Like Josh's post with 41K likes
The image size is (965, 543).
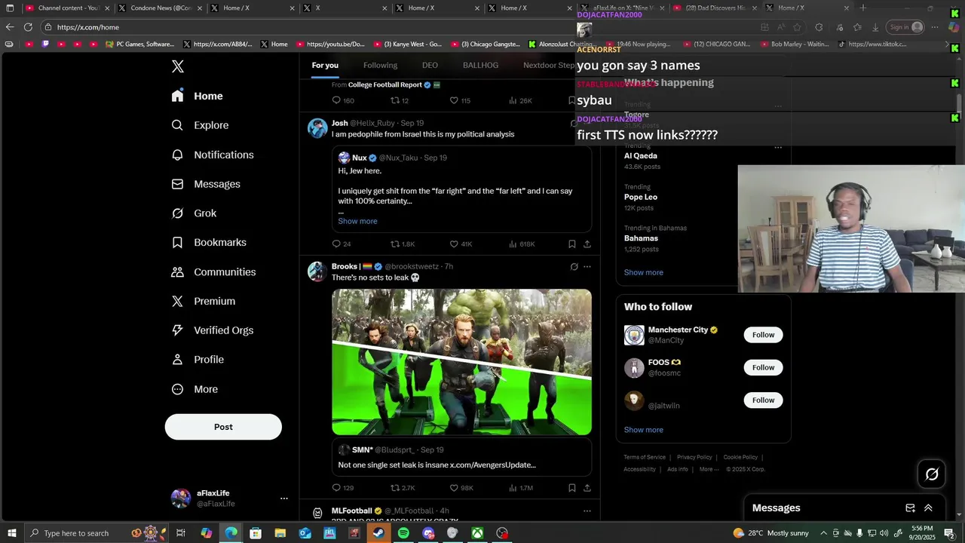[x=461, y=244]
